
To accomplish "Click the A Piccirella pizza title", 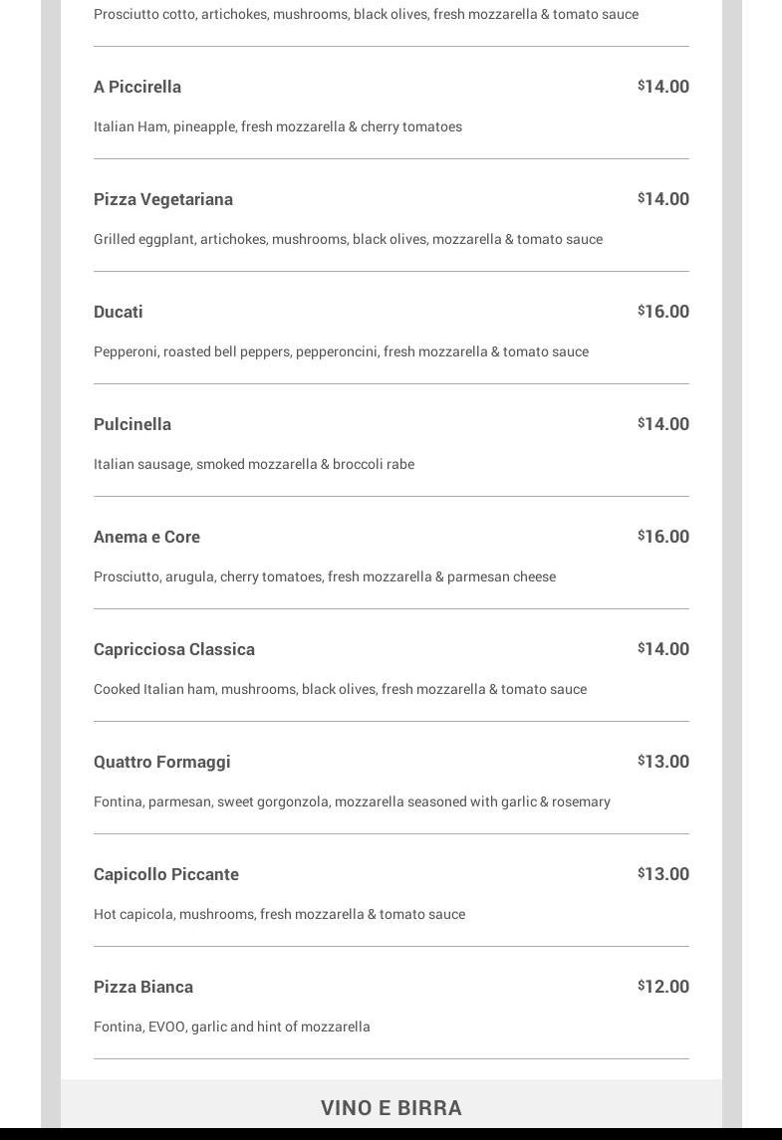I will (137, 87).
